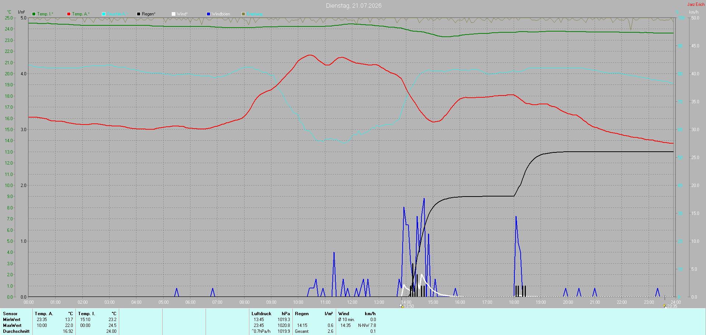Click the olive Empfang legend swatch

pos(243,14)
